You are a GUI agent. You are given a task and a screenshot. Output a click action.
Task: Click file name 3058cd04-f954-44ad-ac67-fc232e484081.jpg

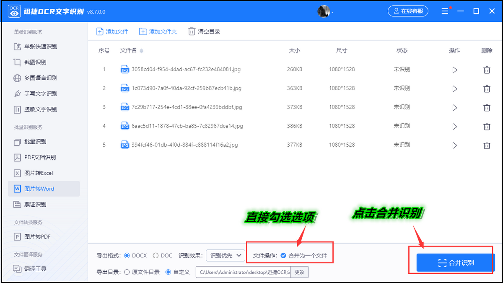pyautogui.click(x=186, y=69)
